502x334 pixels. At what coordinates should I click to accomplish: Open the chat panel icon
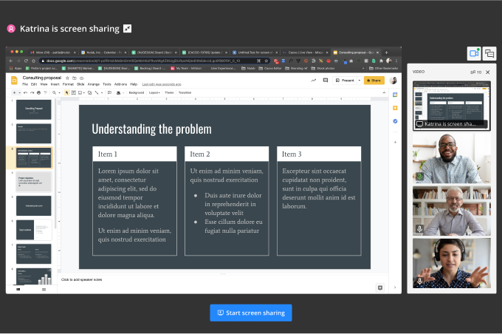point(489,53)
